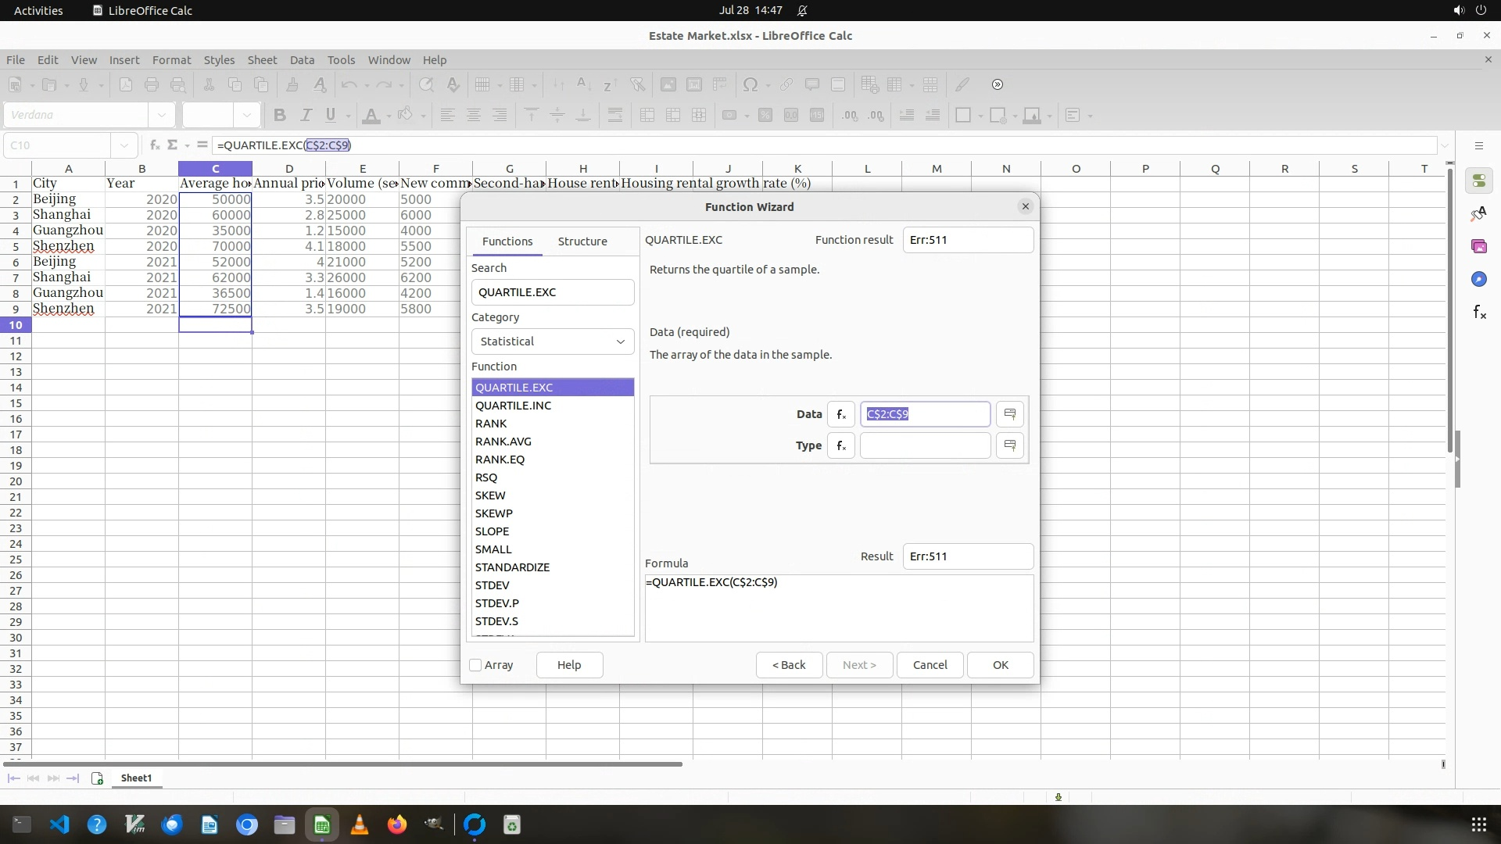Click the Back button in wizard
This screenshot has width=1501, height=844.
coord(788,665)
